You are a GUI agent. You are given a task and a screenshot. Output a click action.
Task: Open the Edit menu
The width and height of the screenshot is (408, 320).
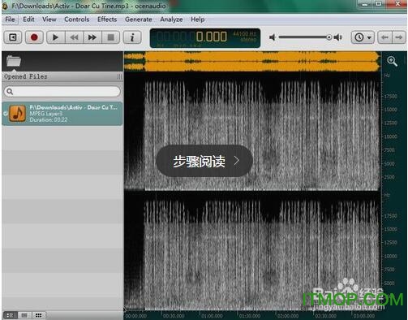coord(28,19)
